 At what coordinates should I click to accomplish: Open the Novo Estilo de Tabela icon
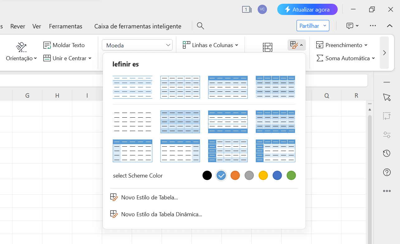click(x=114, y=197)
